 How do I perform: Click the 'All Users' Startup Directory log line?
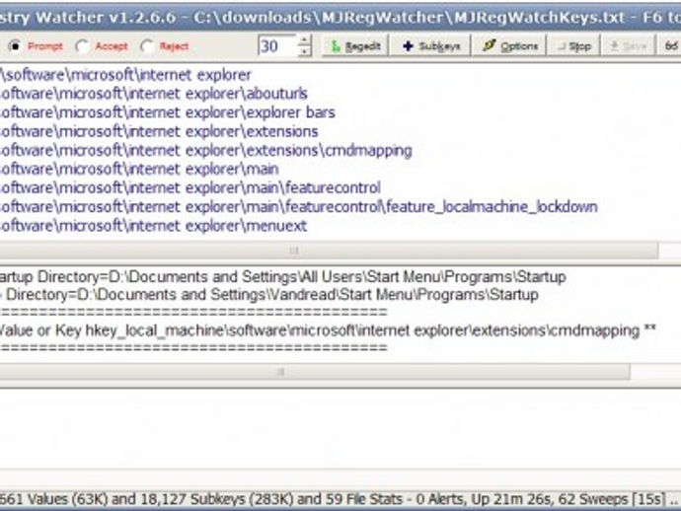point(282,276)
